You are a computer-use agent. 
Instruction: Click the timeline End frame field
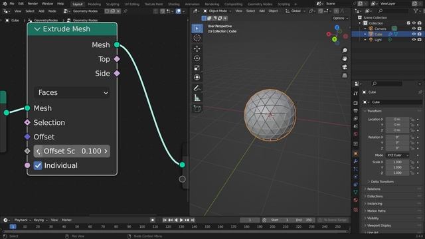point(304,220)
